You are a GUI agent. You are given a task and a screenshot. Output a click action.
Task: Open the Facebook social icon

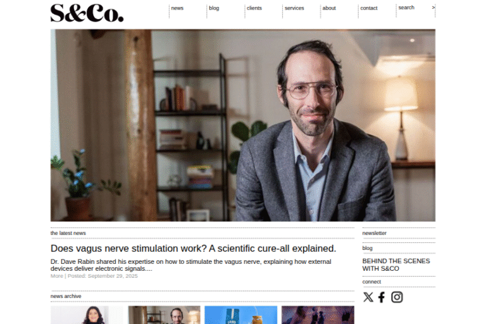pos(382,297)
